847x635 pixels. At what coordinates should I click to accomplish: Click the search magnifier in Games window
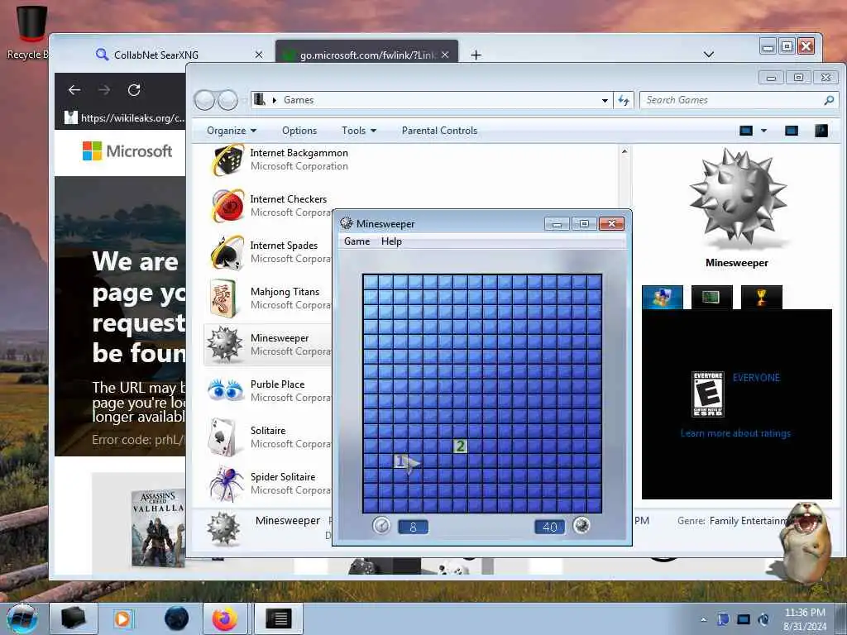coord(829,100)
